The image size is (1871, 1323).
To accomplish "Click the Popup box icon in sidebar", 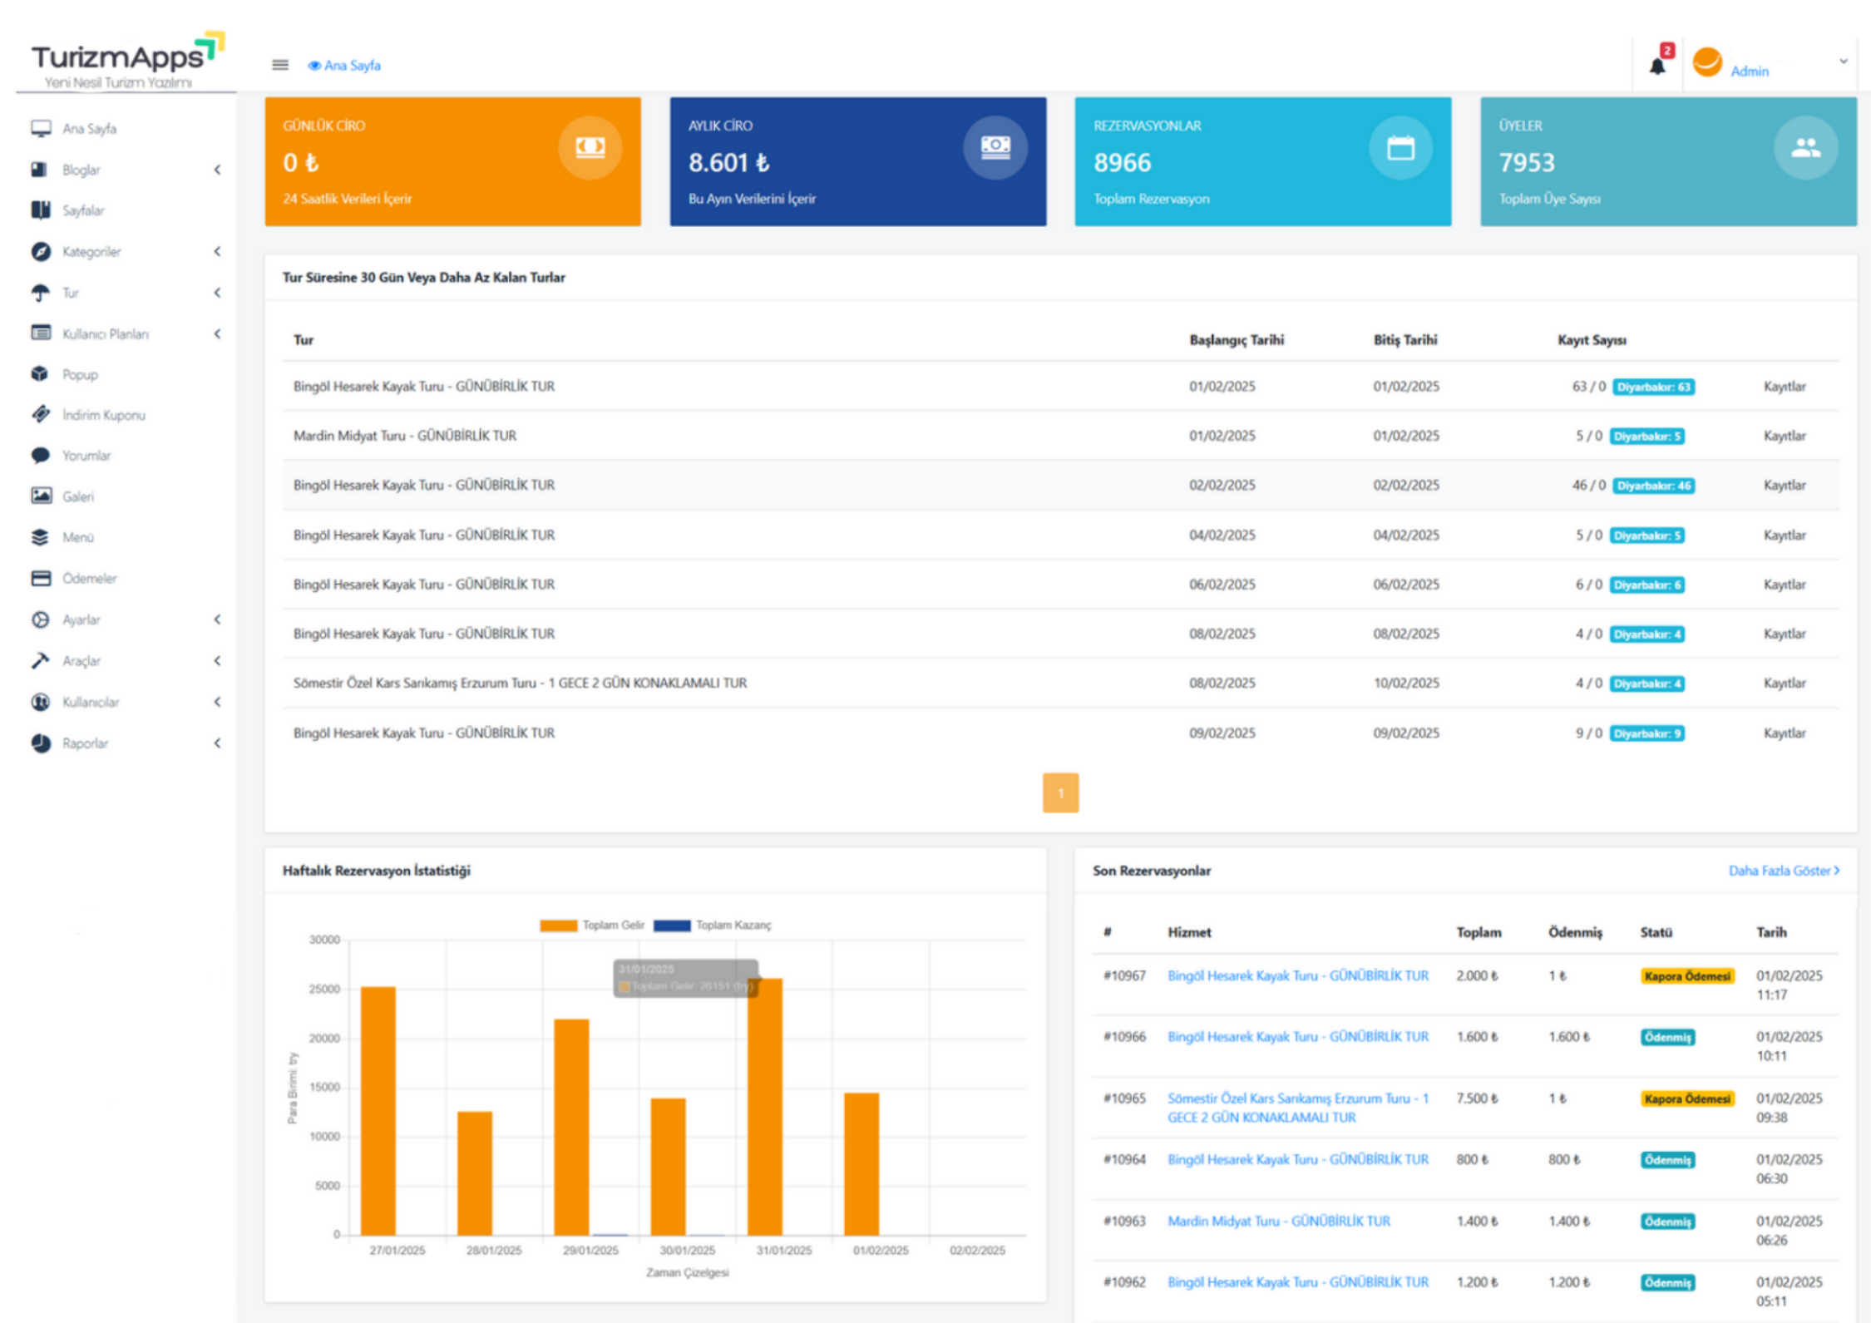I will click(41, 374).
